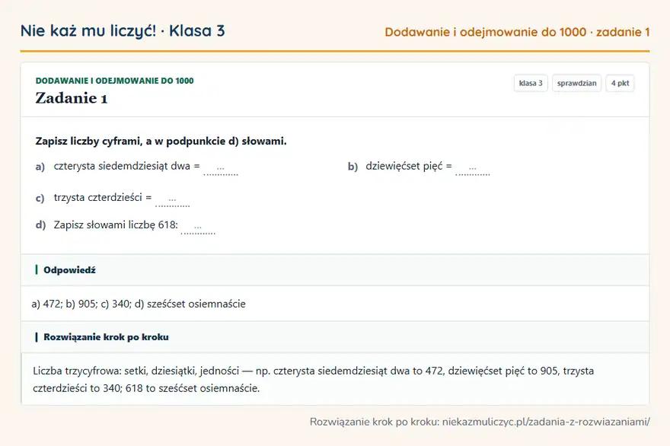Click the 'Zadanie 1' heading
This screenshot has width=670, height=446.
tap(72, 98)
